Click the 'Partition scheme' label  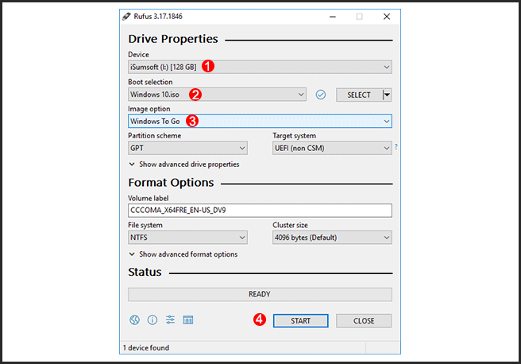pyautogui.click(x=155, y=136)
